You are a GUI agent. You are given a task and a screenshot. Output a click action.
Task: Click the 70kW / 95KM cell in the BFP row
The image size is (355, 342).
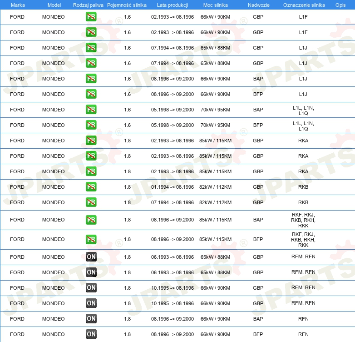[215, 125]
